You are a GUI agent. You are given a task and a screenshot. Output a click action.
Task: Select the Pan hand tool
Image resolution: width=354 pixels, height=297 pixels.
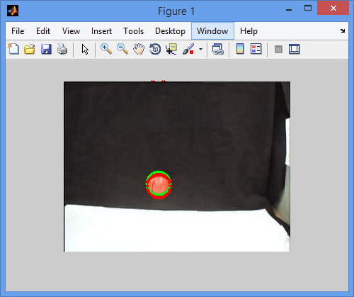point(139,49)
